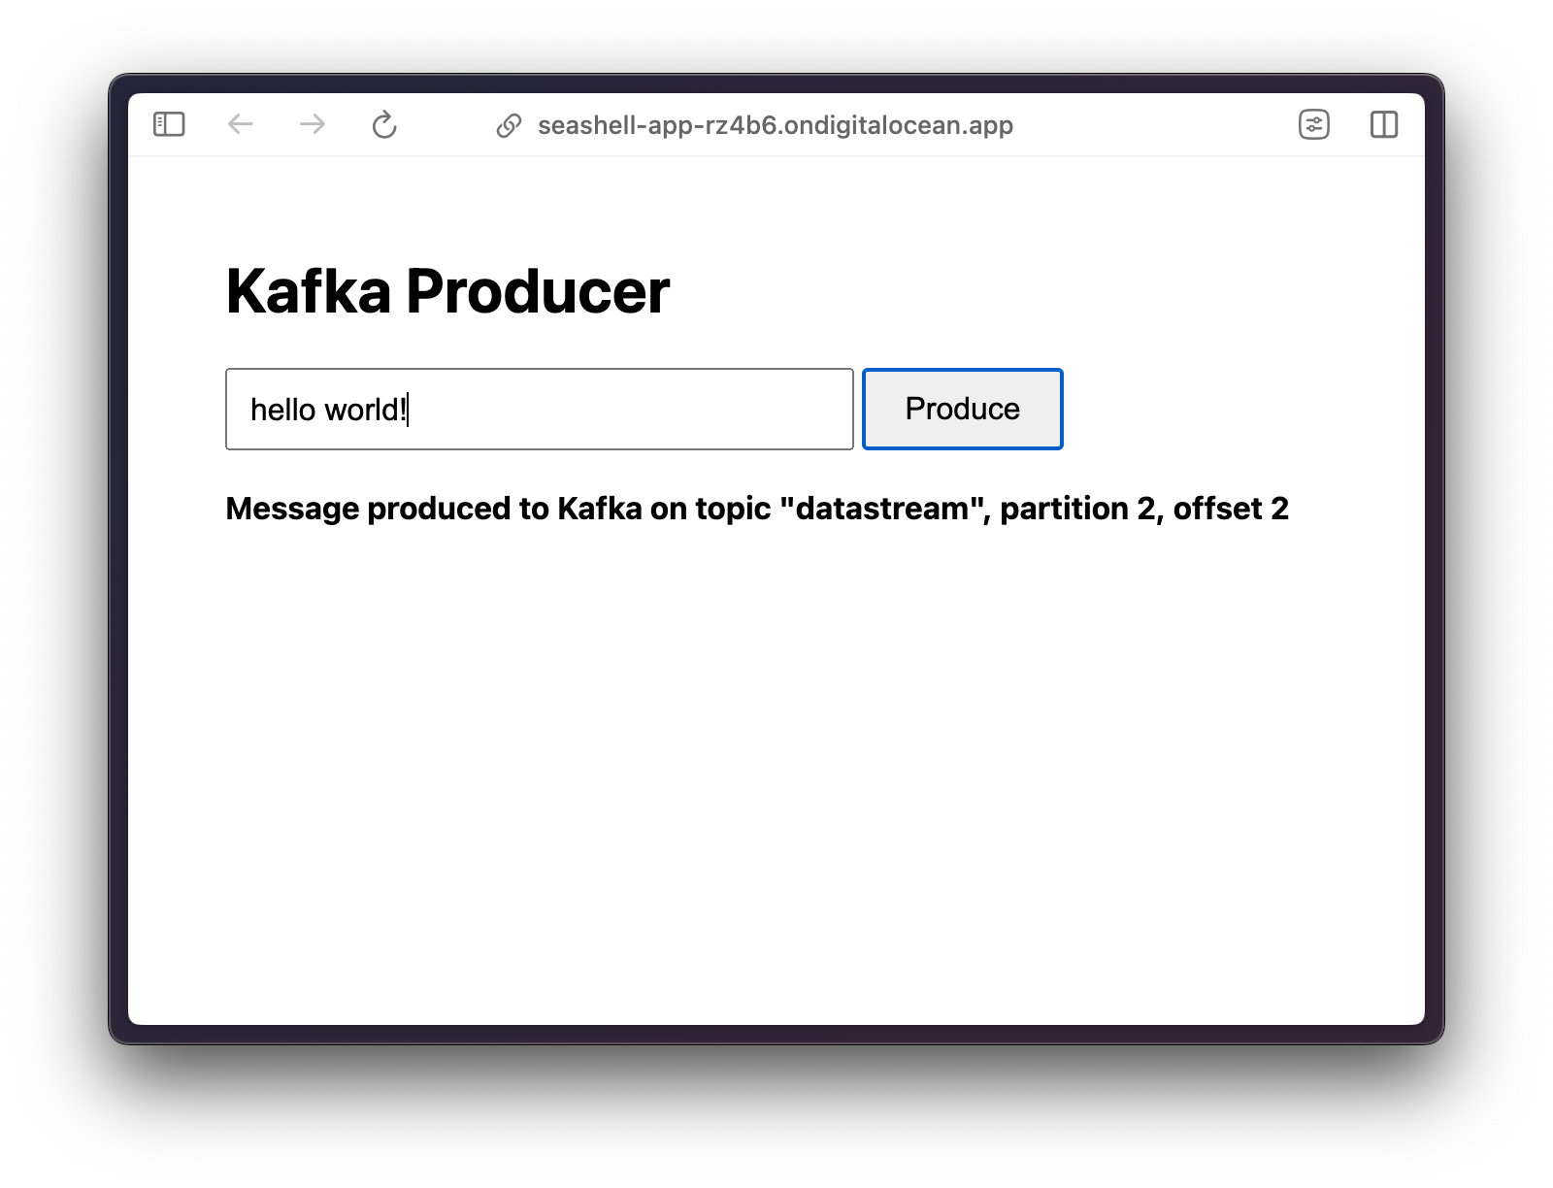
Task: Select the text hello world in the field
Action: [x=330, y=409]
